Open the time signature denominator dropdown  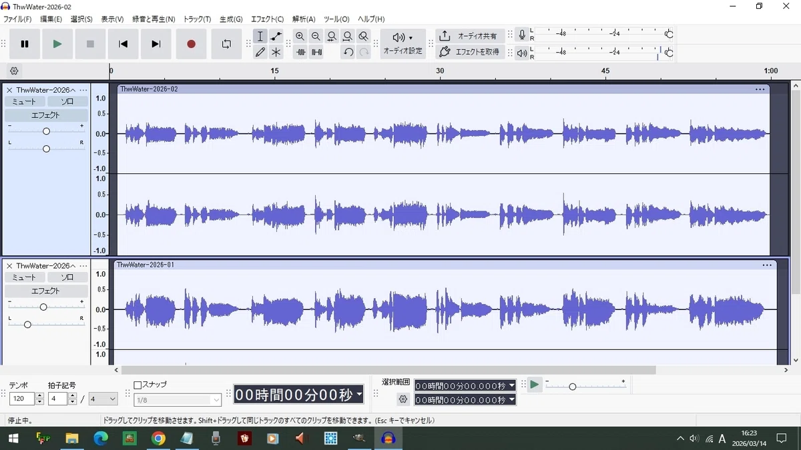click(103, 399)
